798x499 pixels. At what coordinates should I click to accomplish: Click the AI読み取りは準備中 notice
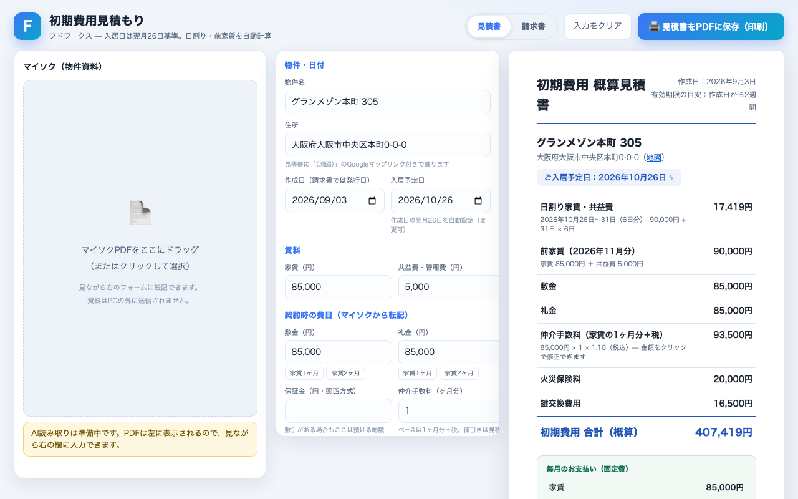[x=140, y=439]
